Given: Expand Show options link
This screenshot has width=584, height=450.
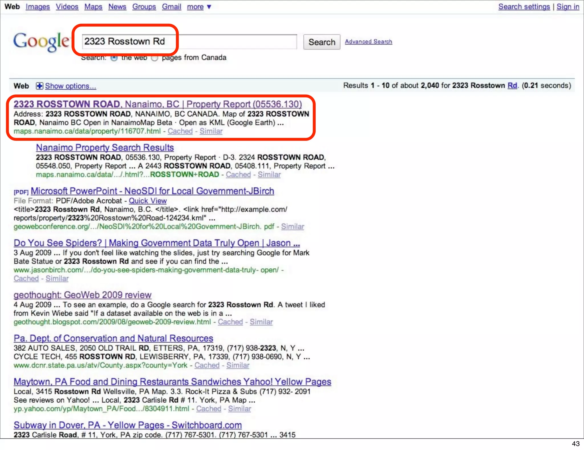Looking at the screenshot, I should click(x=70, y=86).
